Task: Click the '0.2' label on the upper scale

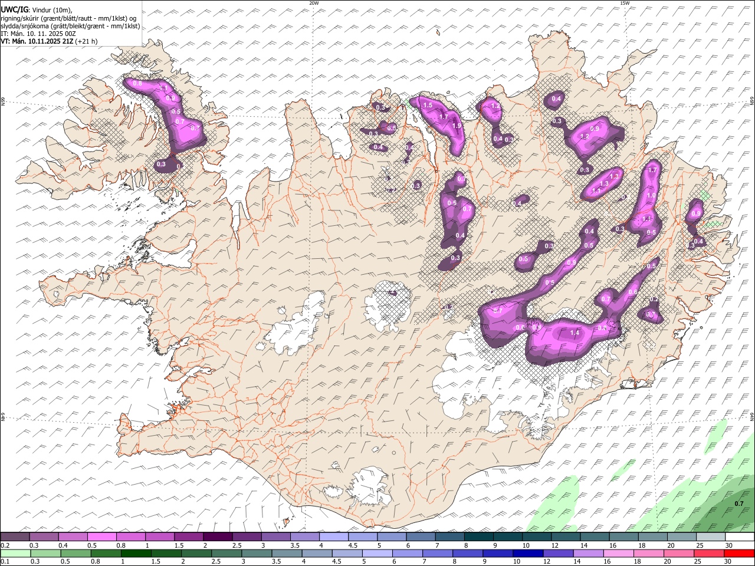Action: (x=5, y=545)
